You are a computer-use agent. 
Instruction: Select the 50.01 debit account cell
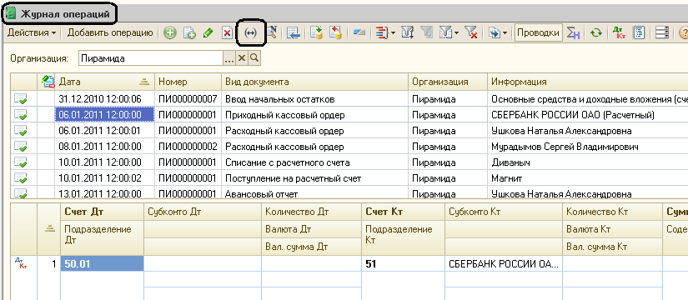pyautogui.click(x=102, y=264)
